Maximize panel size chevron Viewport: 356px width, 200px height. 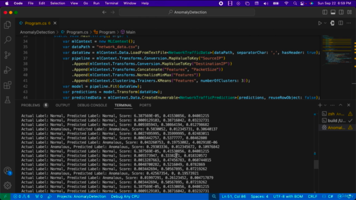coord(340,105)
